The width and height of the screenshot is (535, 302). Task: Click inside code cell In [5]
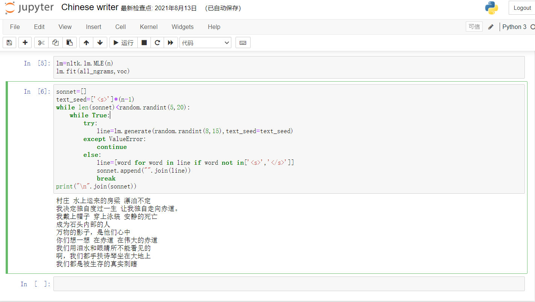coord(289,67)
